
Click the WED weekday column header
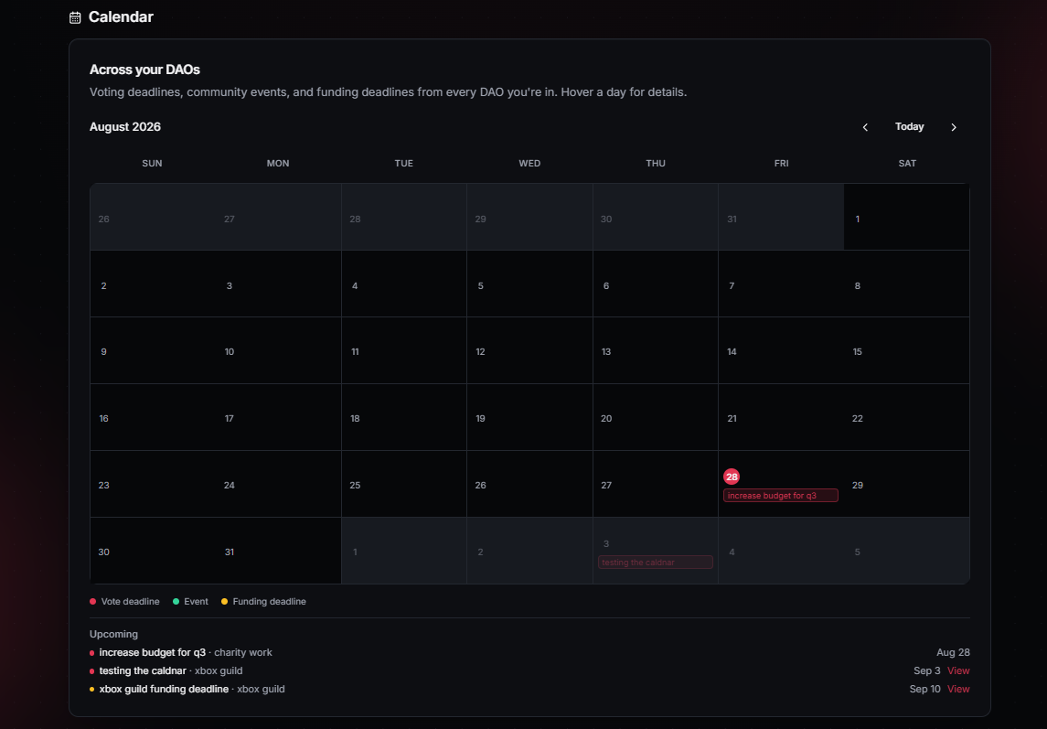tap(529, 163)
